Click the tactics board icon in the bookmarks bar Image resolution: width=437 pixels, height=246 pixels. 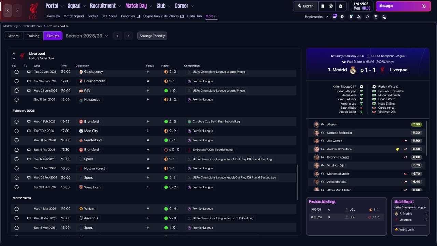351,17
